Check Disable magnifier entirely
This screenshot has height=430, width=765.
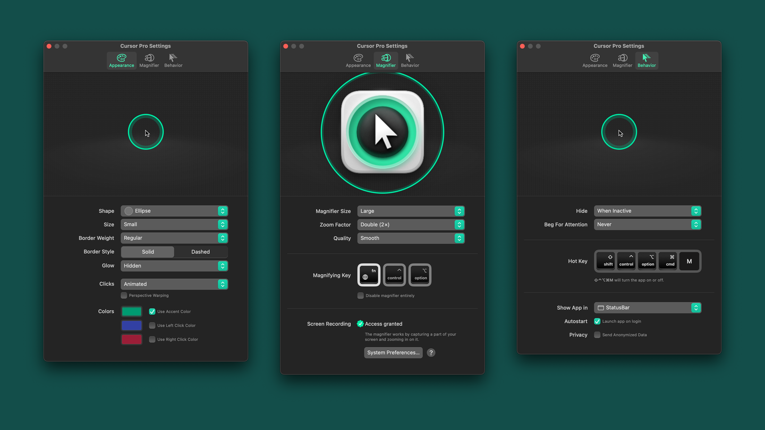tap(361, 296)
